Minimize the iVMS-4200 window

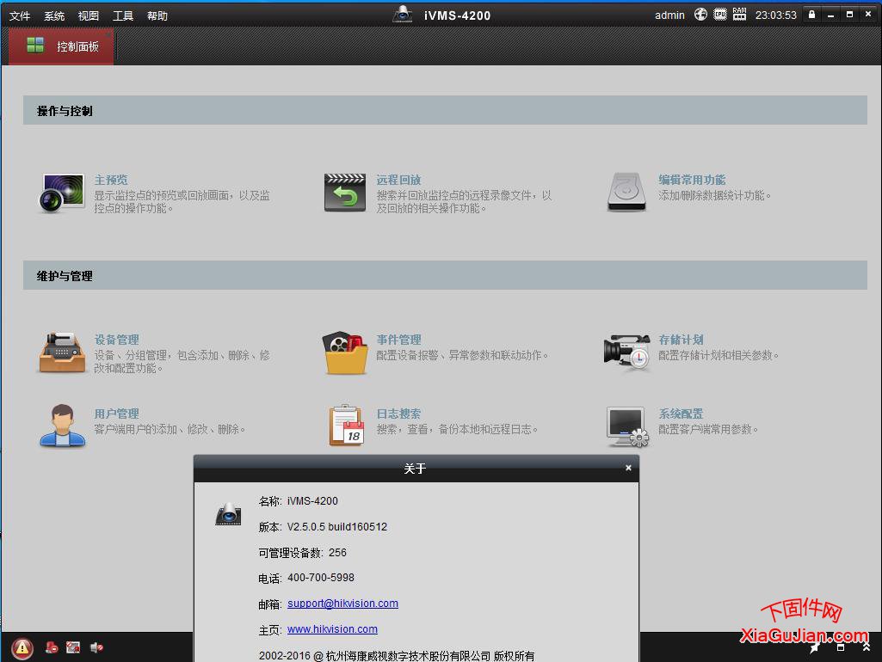[830, 15]
